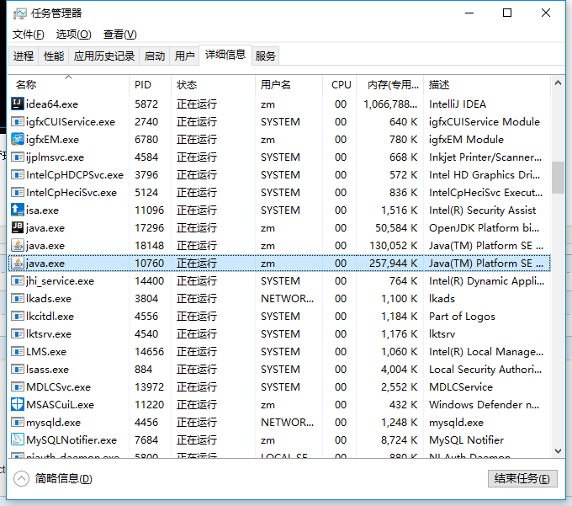Select the description MySQL Notifier
Image resolution: width=572 pixels, height=506 pixels.
pos(466,440)
